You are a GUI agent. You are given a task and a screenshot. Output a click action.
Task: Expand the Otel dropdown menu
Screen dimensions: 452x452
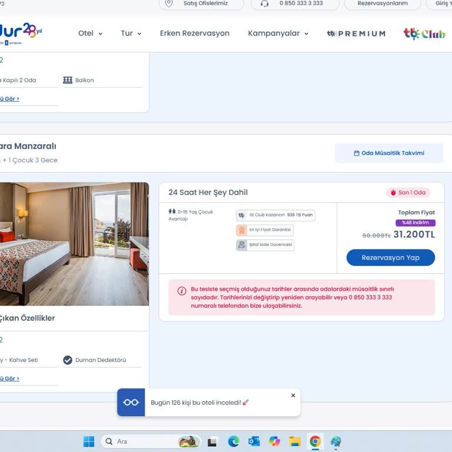[x=90, y=34]
